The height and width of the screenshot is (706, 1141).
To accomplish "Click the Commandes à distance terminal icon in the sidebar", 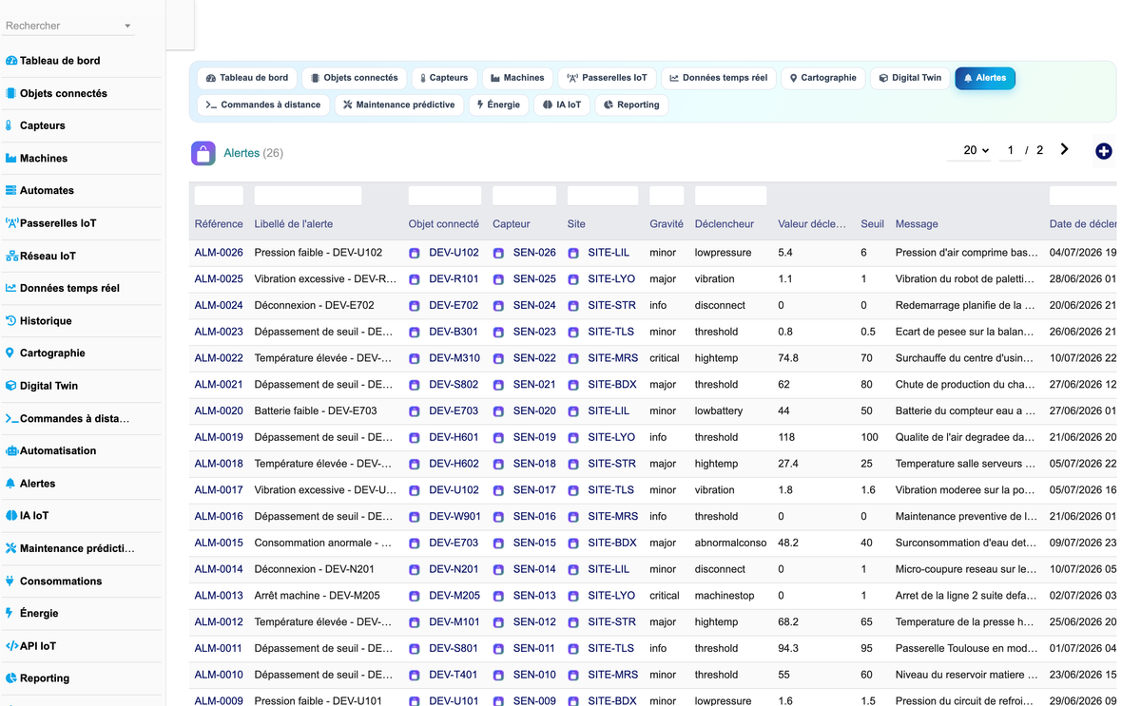I will [x=11, y=418].
